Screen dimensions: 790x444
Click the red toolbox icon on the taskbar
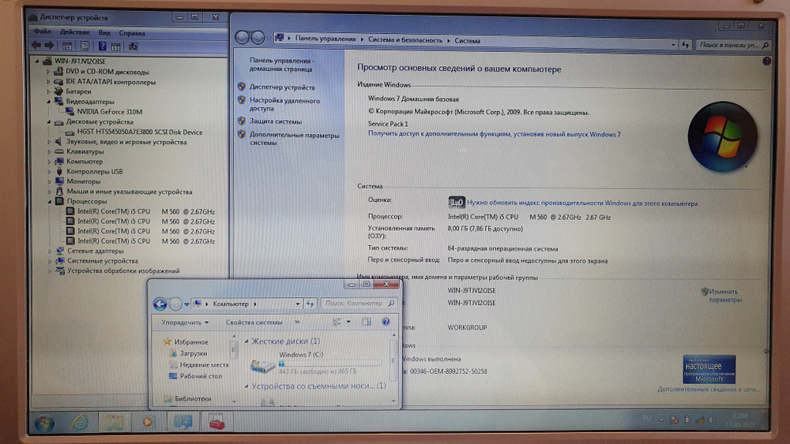tap(216, 422)
